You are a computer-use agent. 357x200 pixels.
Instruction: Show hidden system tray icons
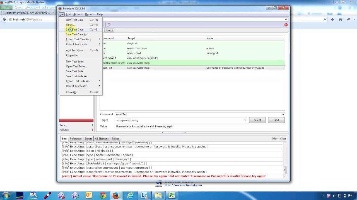(x=323, y=196)
